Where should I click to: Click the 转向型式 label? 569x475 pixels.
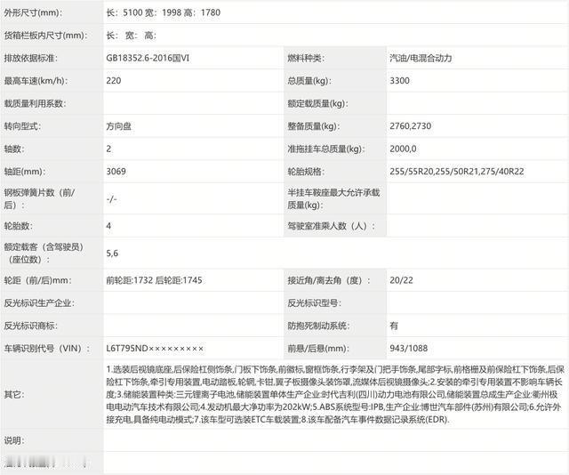(22, 126)
